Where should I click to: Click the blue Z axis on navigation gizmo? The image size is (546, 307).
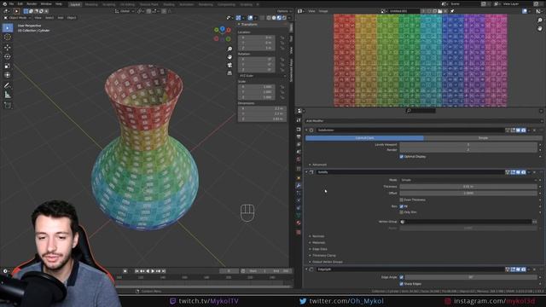222,28
